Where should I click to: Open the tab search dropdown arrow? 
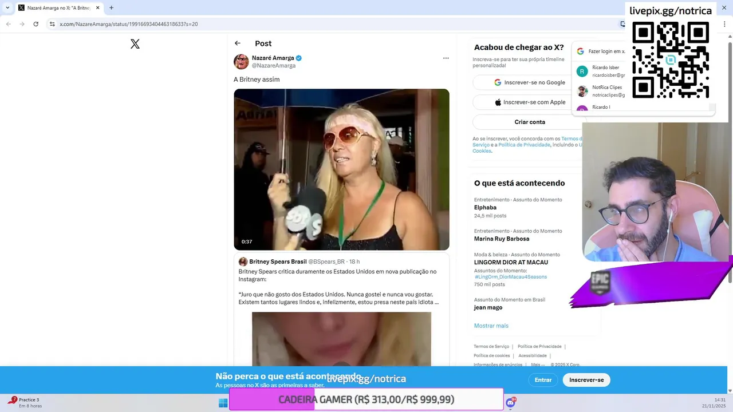7,8
